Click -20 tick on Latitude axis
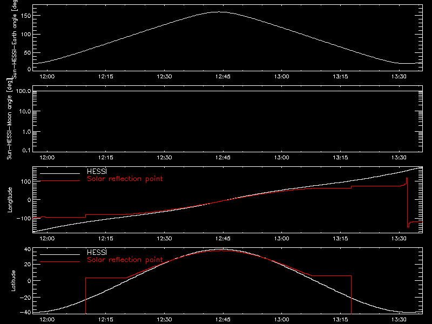432x324 pixels. (25, 298)
